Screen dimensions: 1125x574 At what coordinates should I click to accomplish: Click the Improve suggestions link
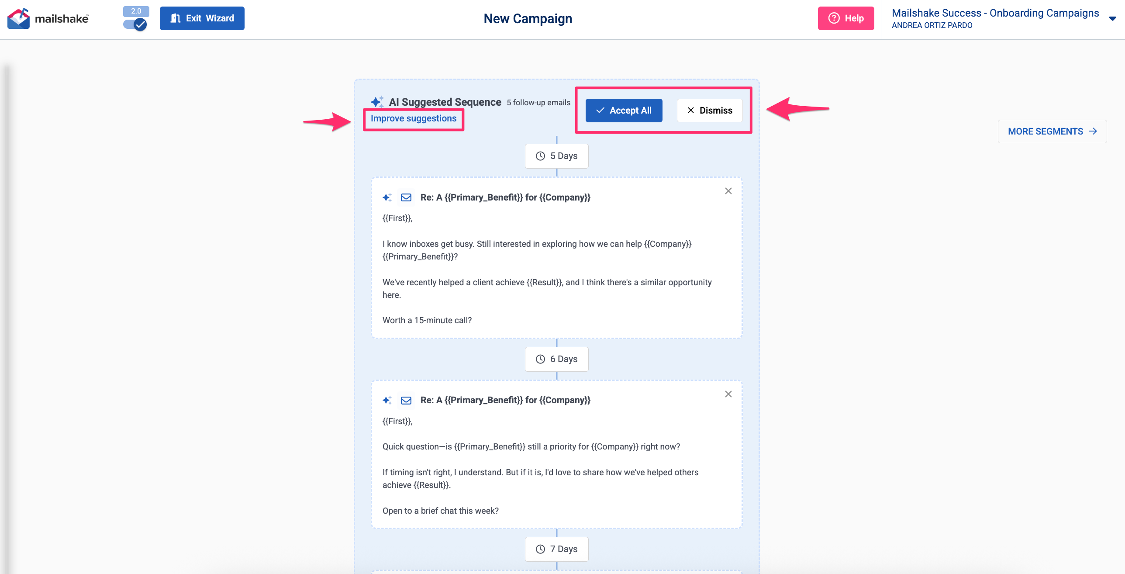(413, 118)
